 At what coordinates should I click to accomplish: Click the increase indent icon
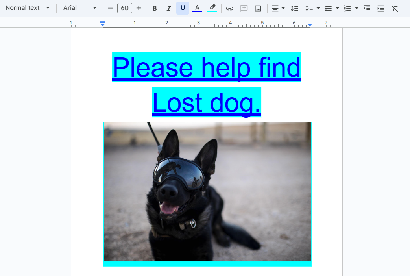[x=381, y=8]
